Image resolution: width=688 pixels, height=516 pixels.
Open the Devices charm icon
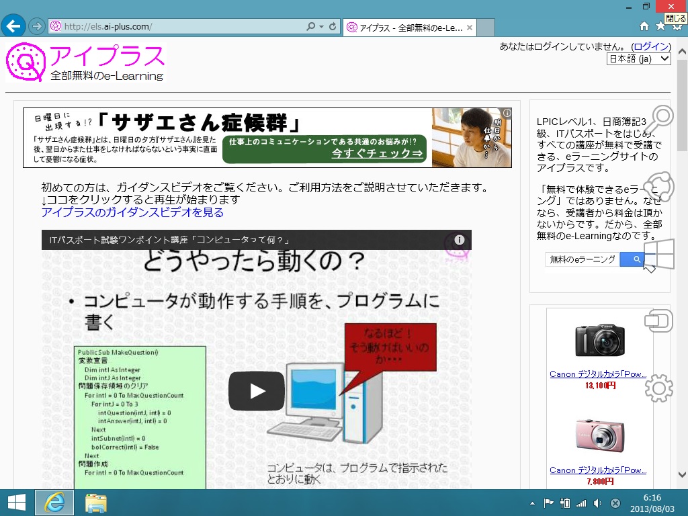point(659,321)
